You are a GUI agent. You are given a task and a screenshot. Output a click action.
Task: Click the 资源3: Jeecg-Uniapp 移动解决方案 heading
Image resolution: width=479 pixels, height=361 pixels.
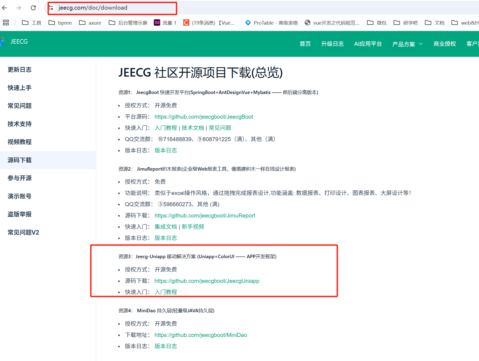197,257
